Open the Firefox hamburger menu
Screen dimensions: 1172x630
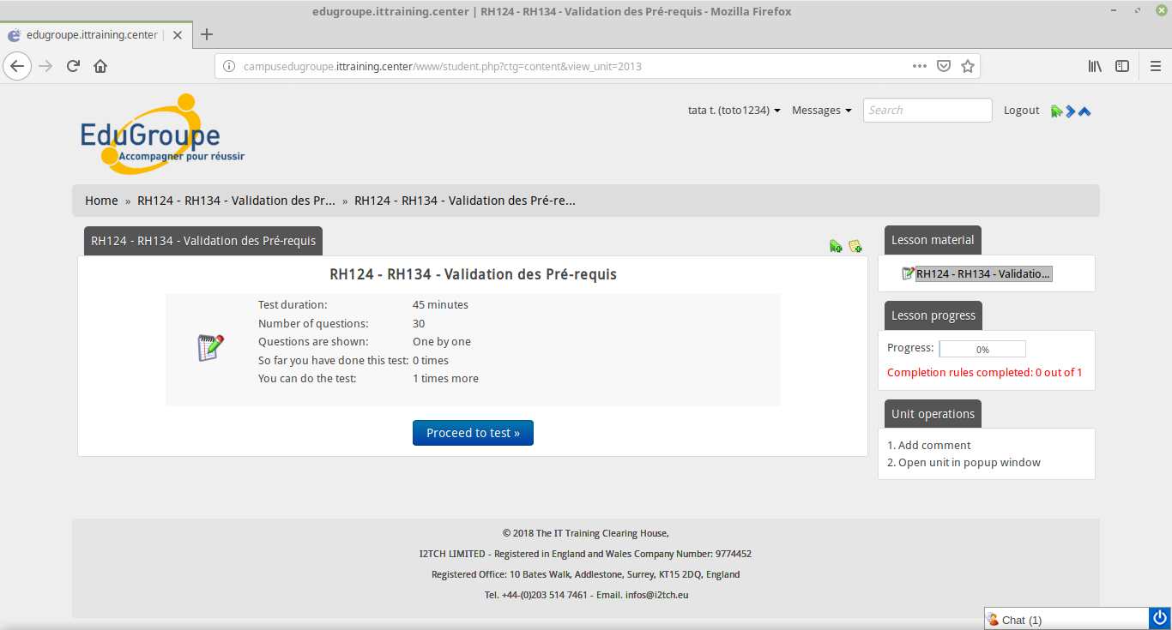click(x=1155, y=66)
